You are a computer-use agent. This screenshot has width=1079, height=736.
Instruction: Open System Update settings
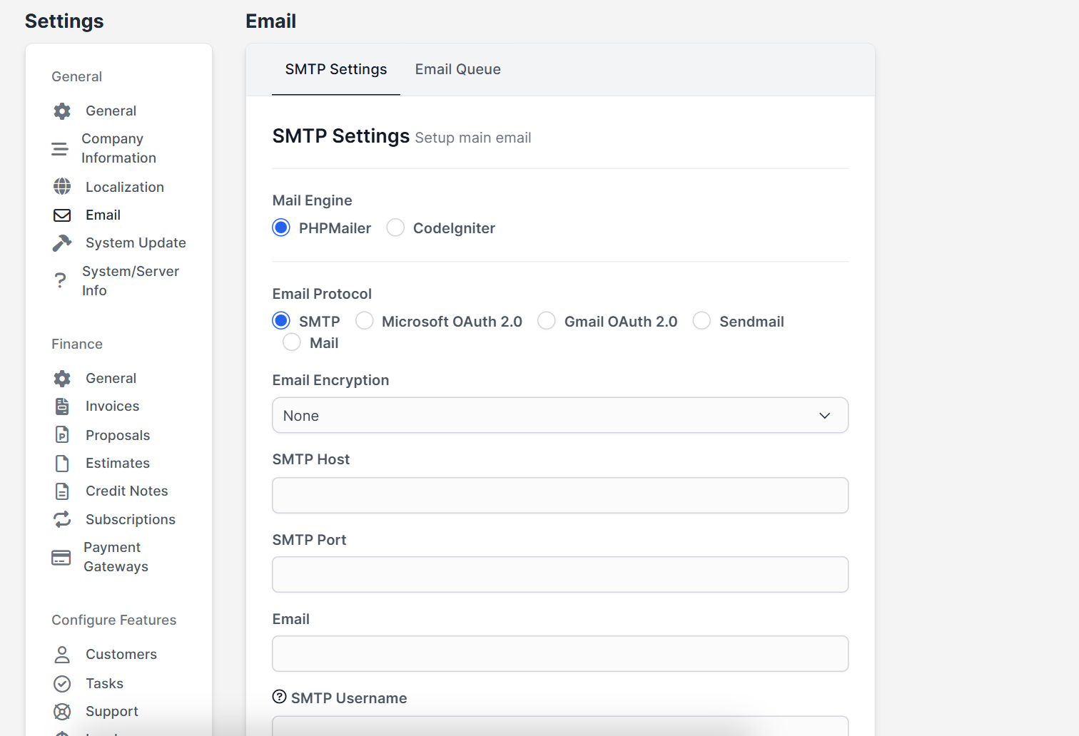136,243
